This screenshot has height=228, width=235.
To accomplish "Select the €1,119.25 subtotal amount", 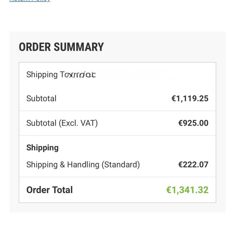I will click(x=190, y=98).
